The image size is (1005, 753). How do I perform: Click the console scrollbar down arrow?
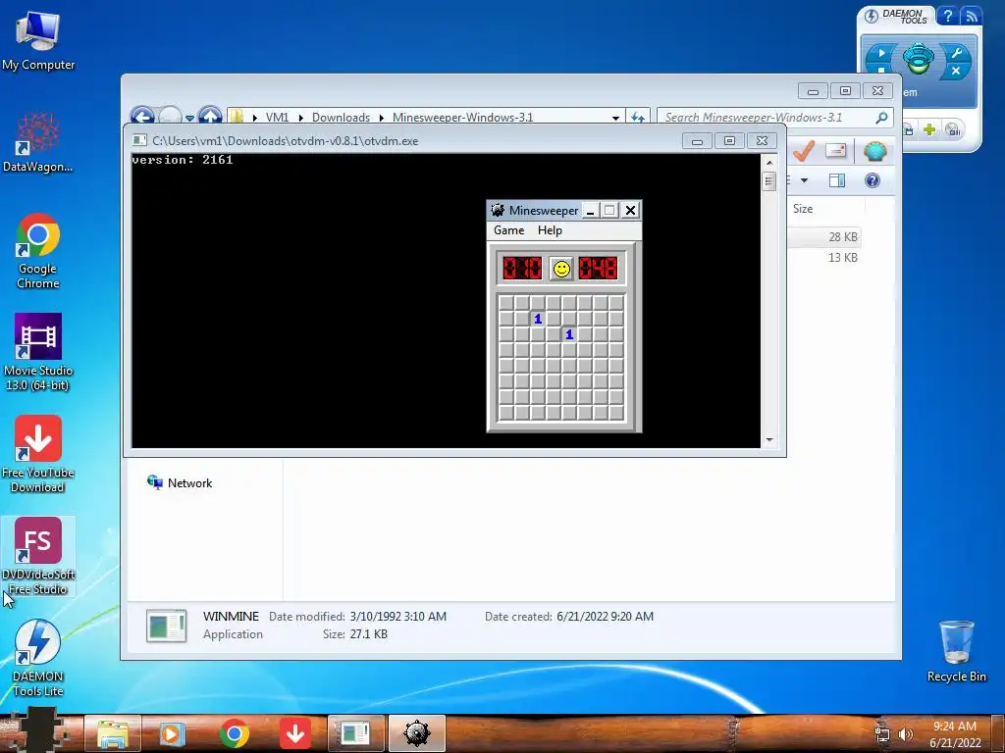769,440
